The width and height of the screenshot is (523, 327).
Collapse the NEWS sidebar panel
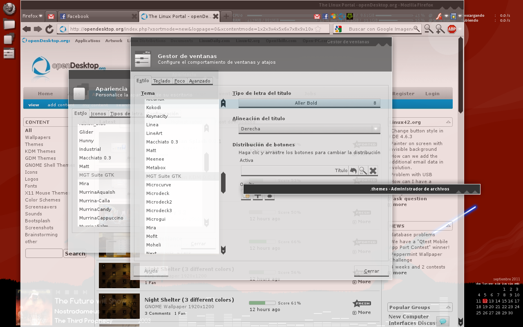(449, 226)
